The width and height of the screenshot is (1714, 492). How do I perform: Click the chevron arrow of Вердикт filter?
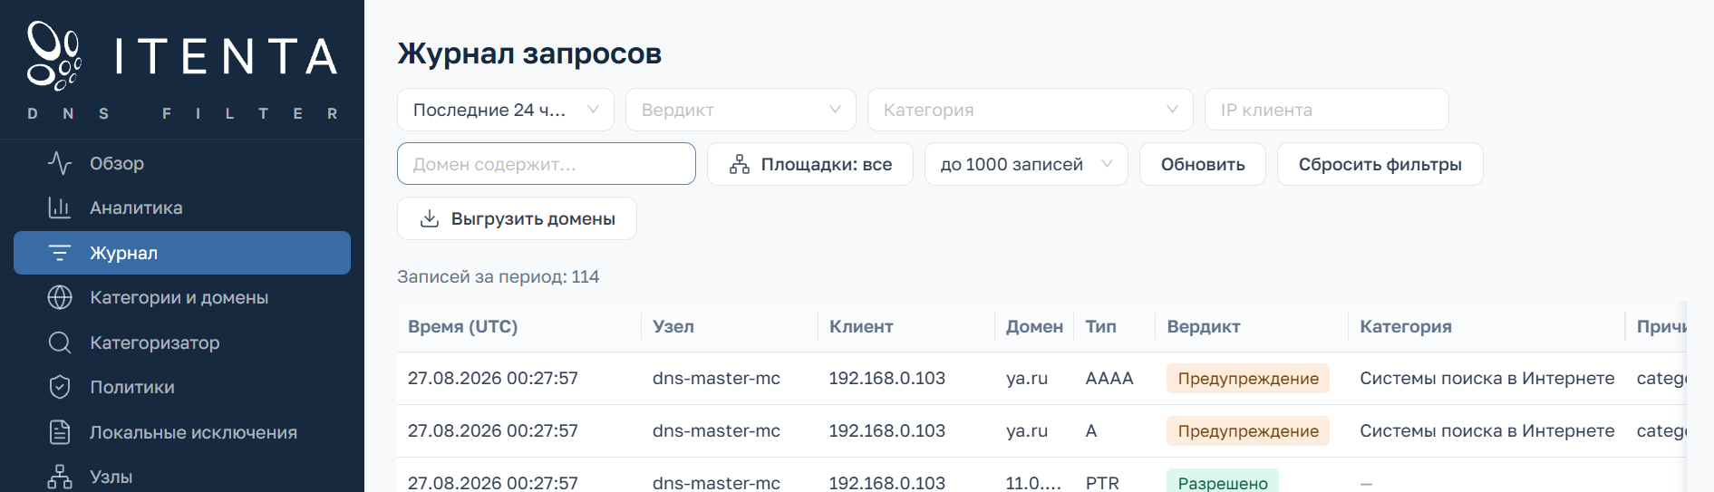pyautogui.click(x=835, y=110)
